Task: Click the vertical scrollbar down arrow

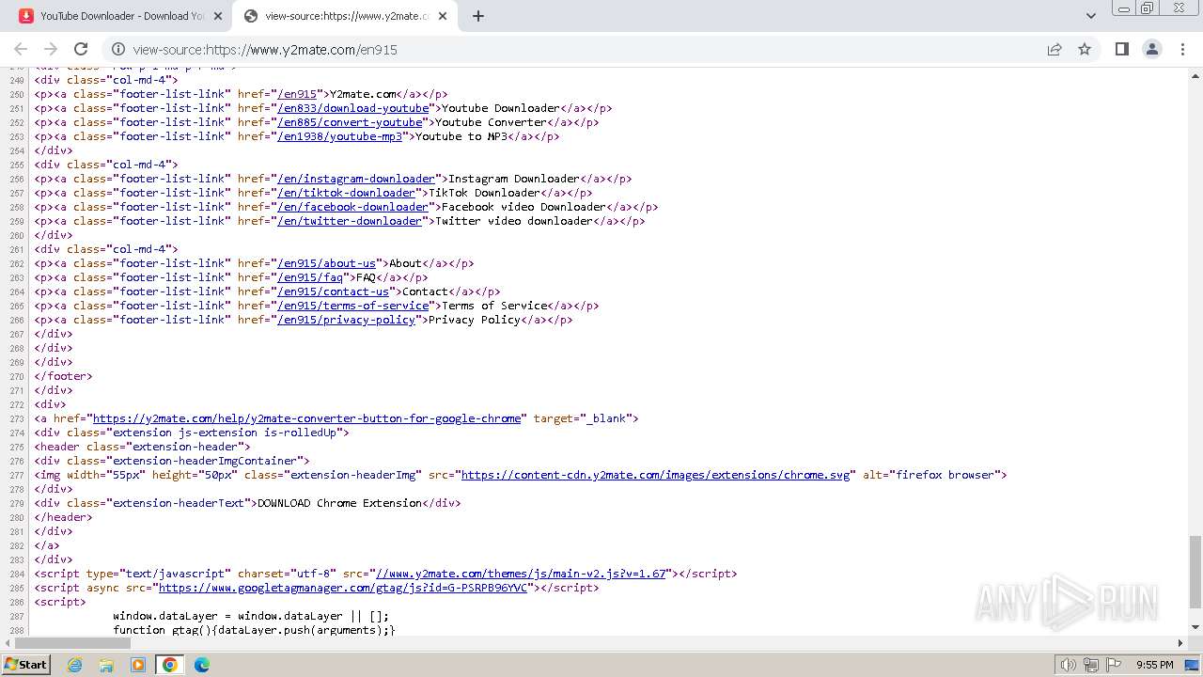Action: 1195,627
